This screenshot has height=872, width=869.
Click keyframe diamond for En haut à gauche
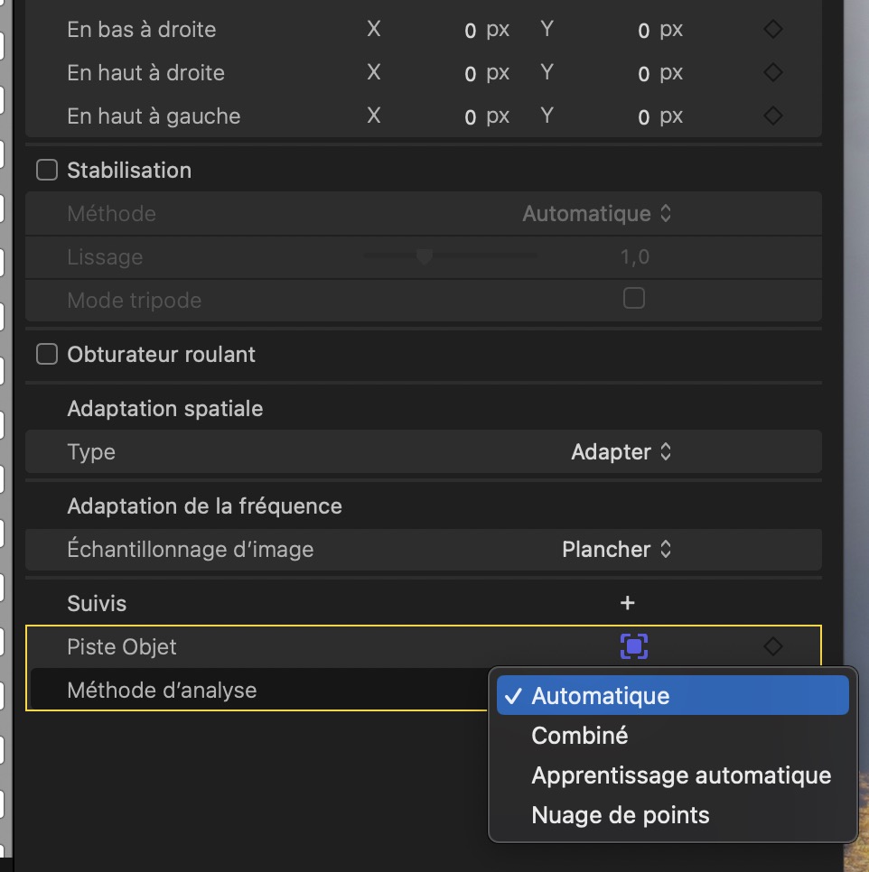point(772,116)
